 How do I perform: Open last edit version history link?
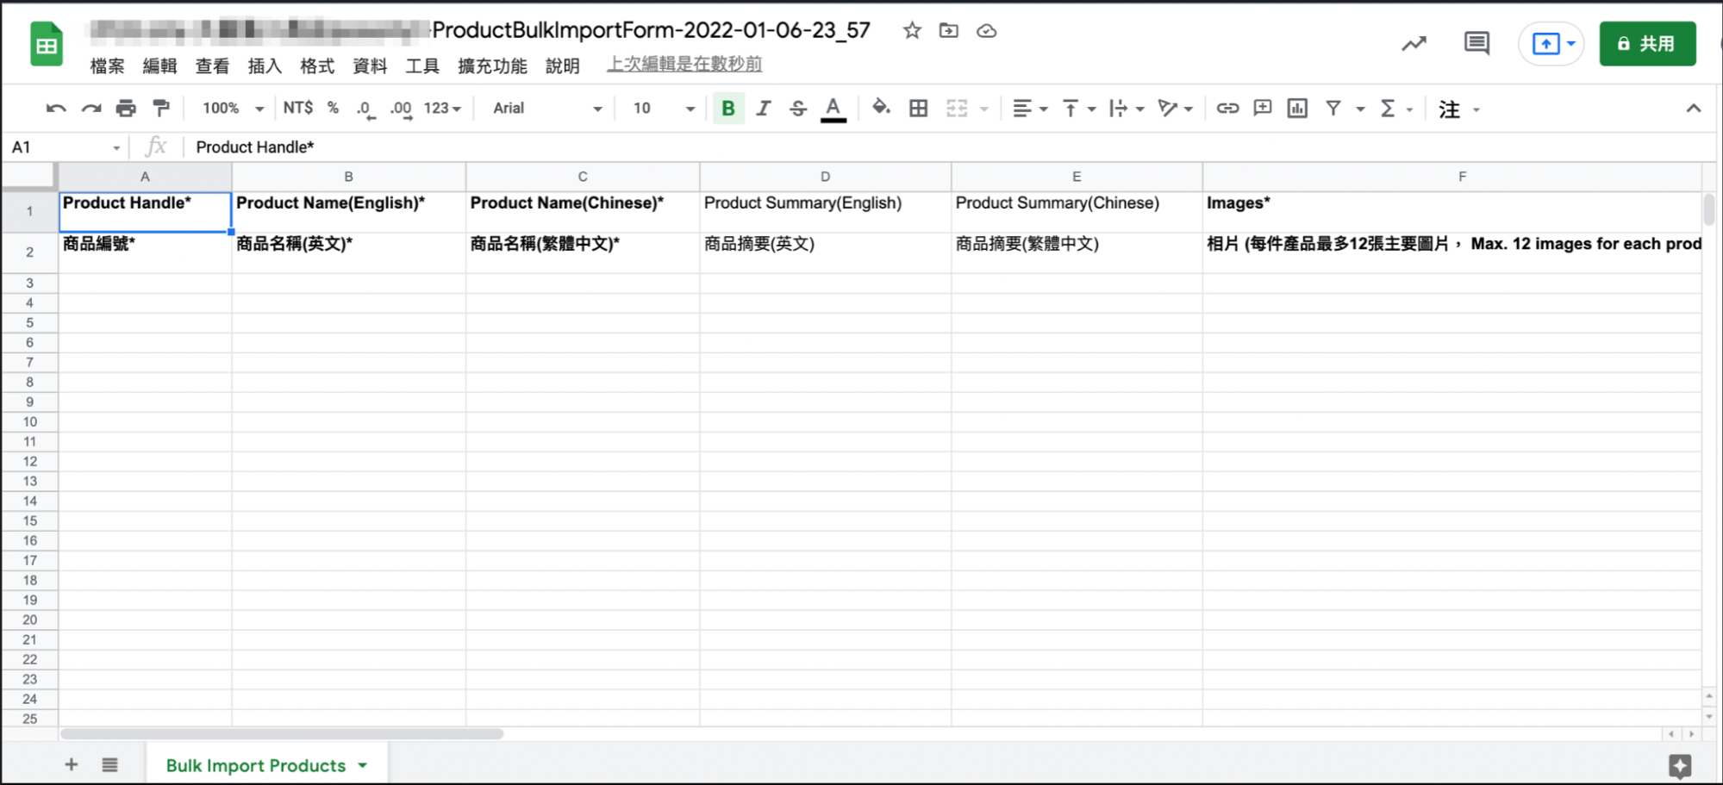coord(684,65)
